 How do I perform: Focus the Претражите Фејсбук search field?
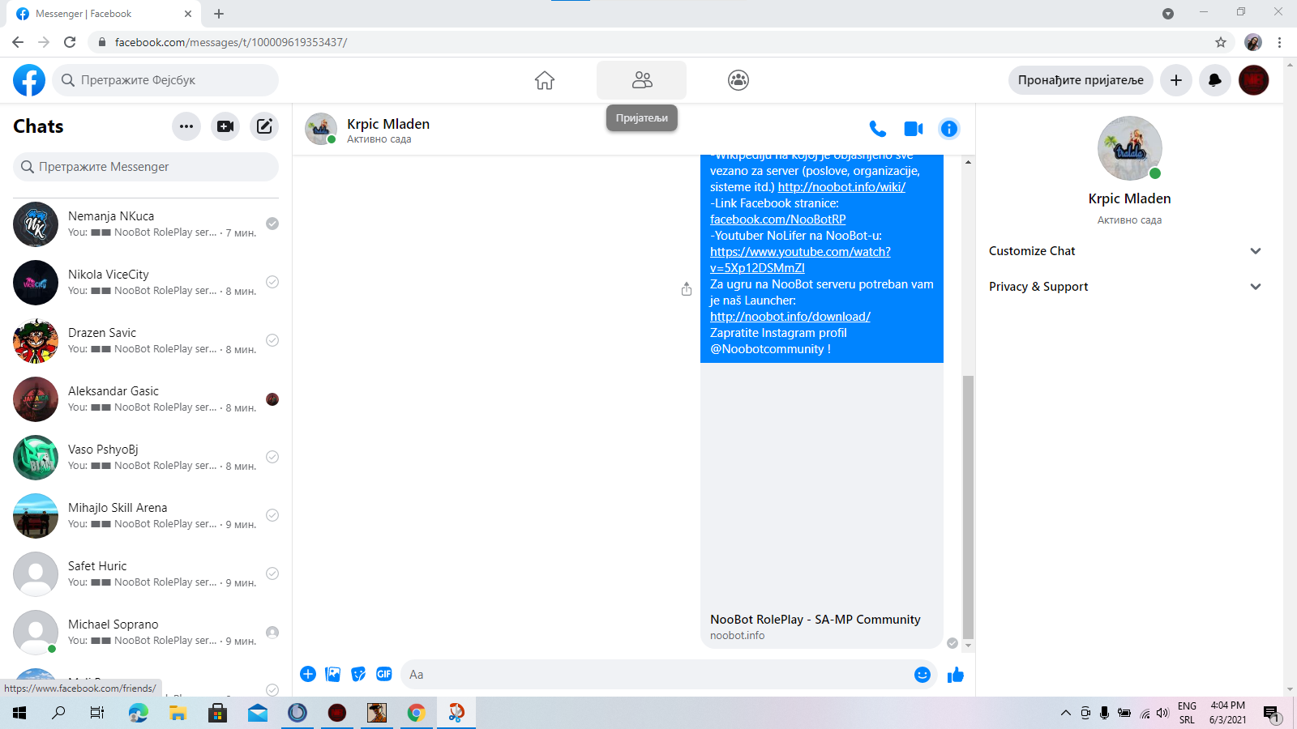(165, 80)
